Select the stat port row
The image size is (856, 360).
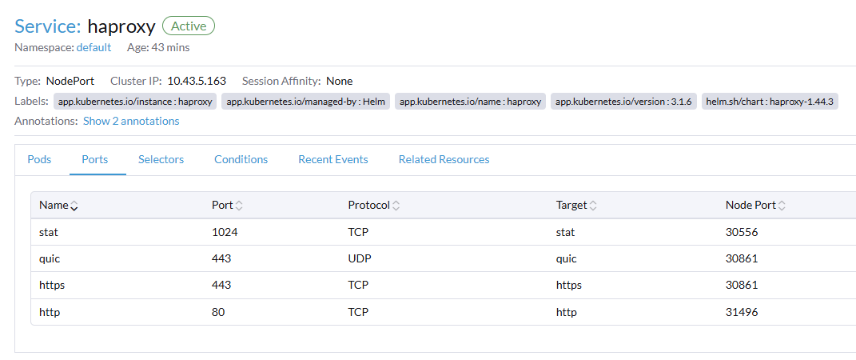(400, 232)
